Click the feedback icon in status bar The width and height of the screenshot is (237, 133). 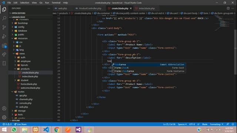tap(228, 124)
